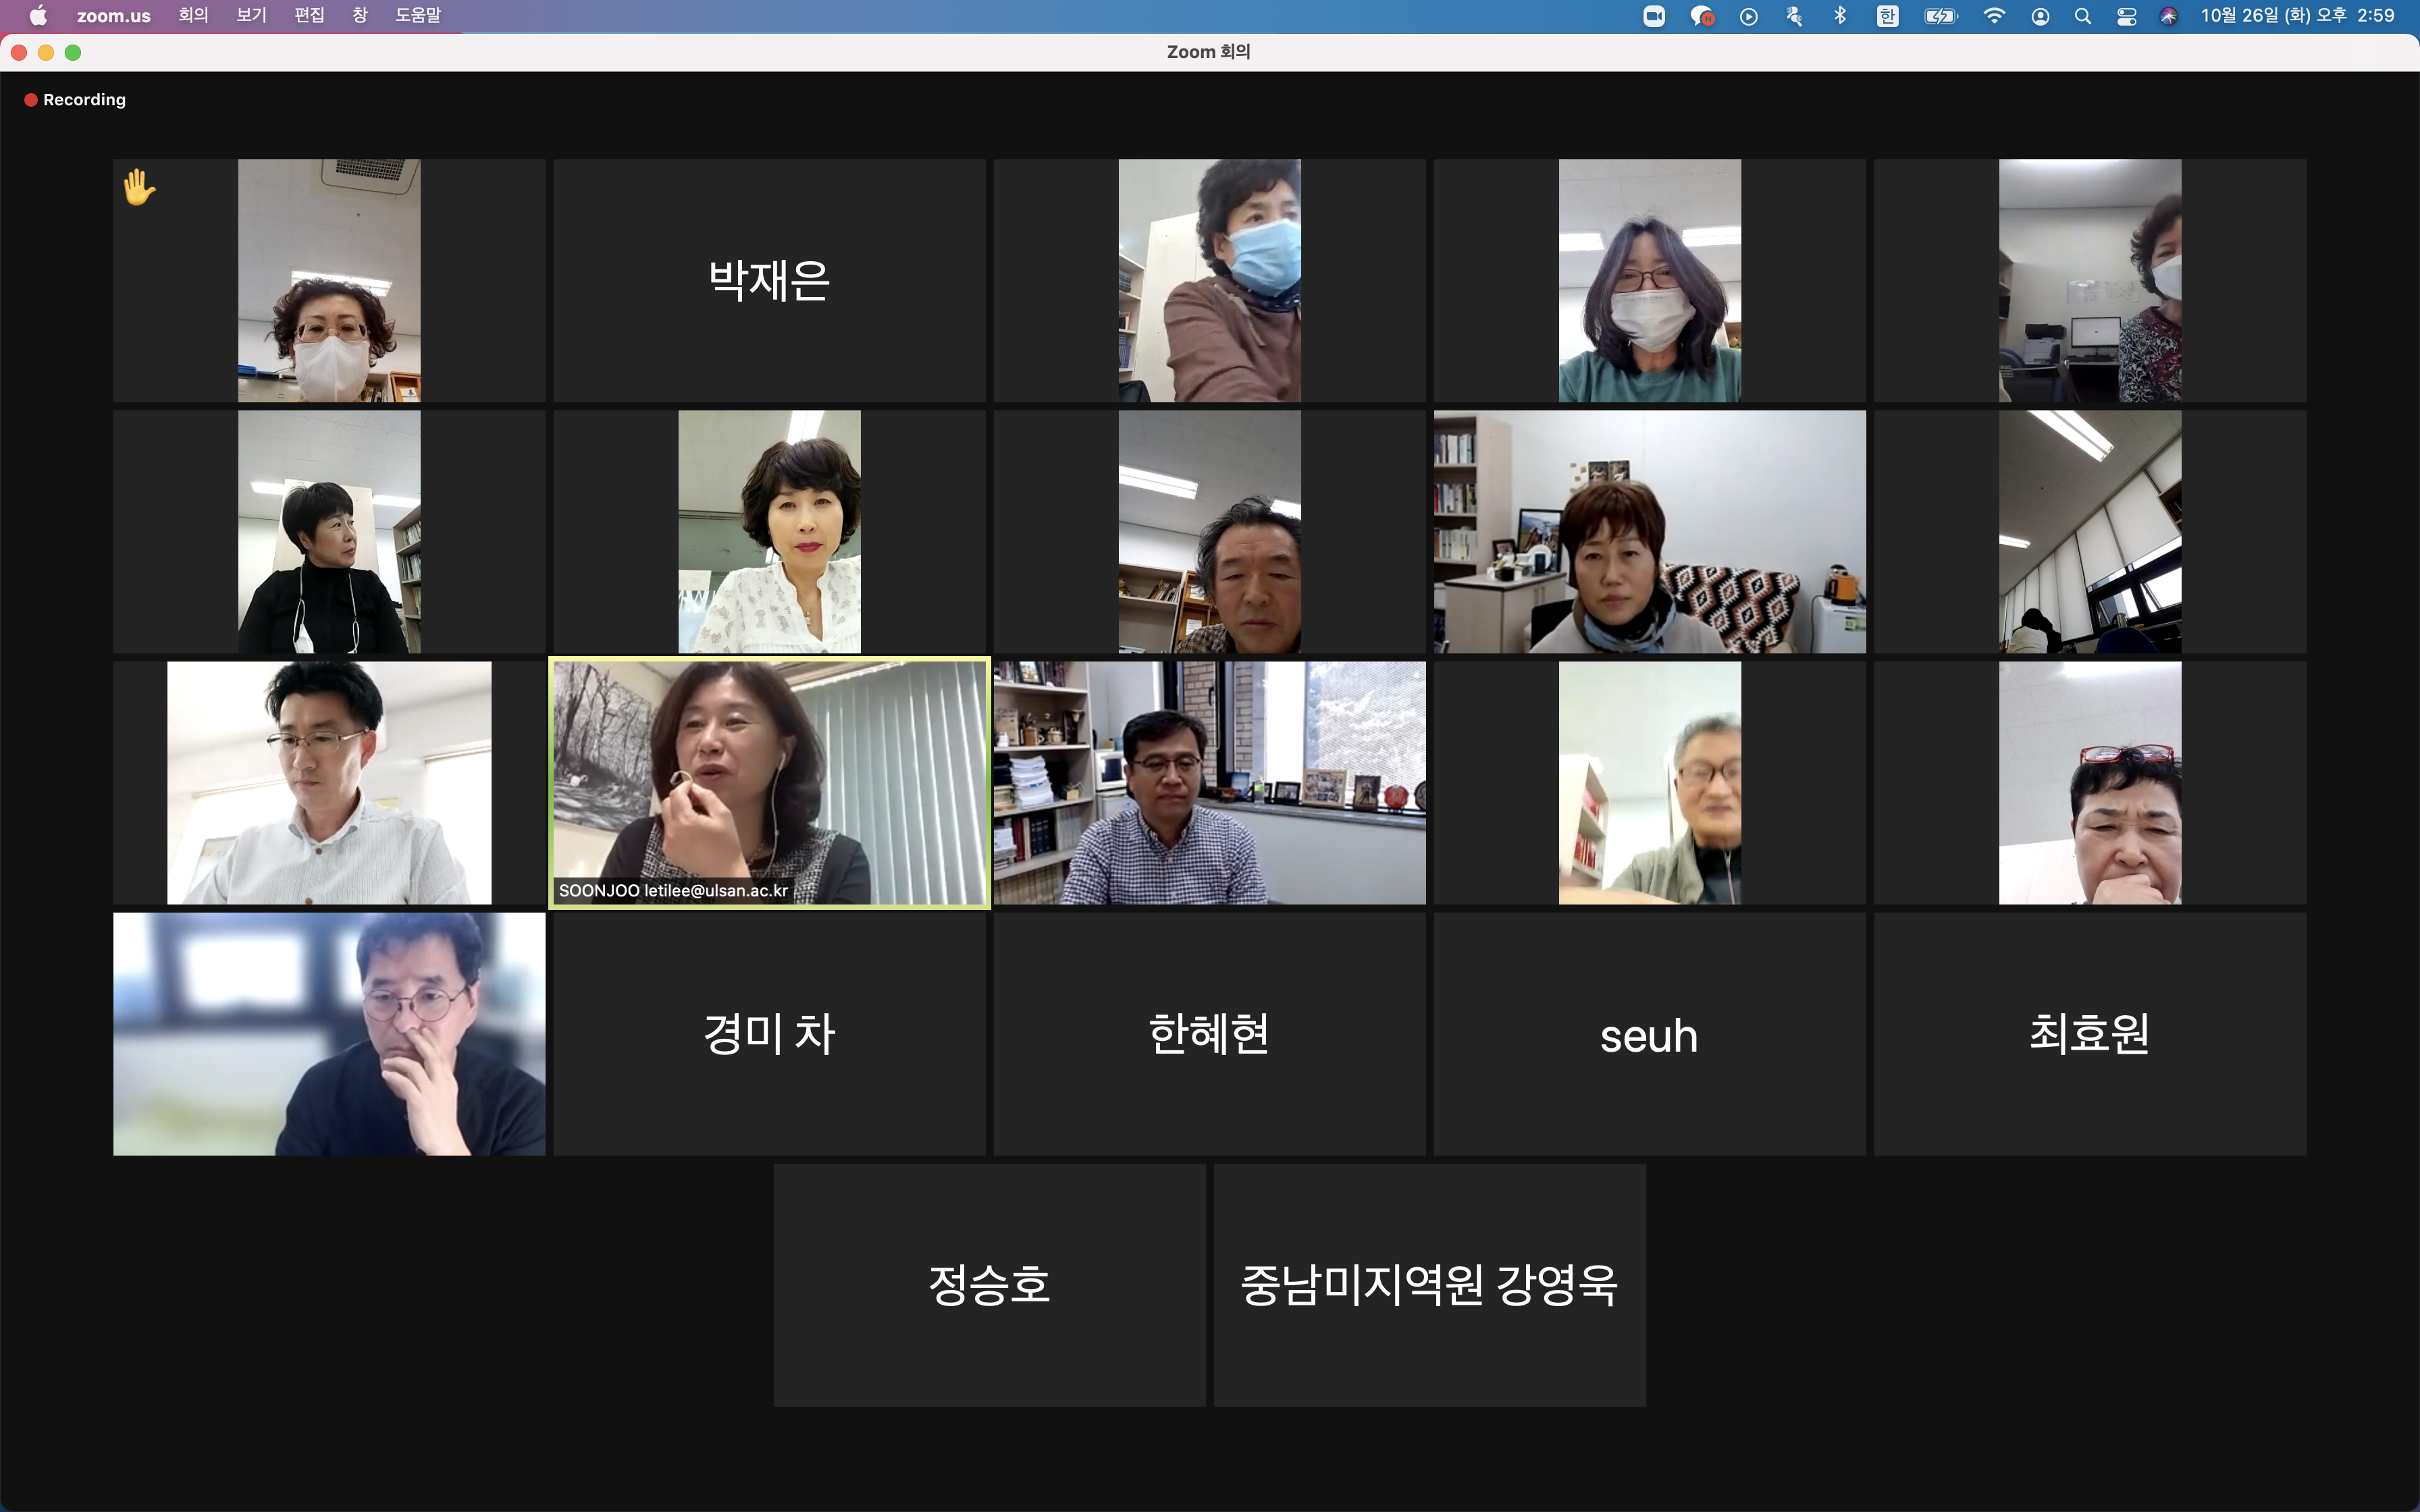Open the Bluetooth menu bar icon
2420x1512 pixels.
click(x=1840, y=16)
